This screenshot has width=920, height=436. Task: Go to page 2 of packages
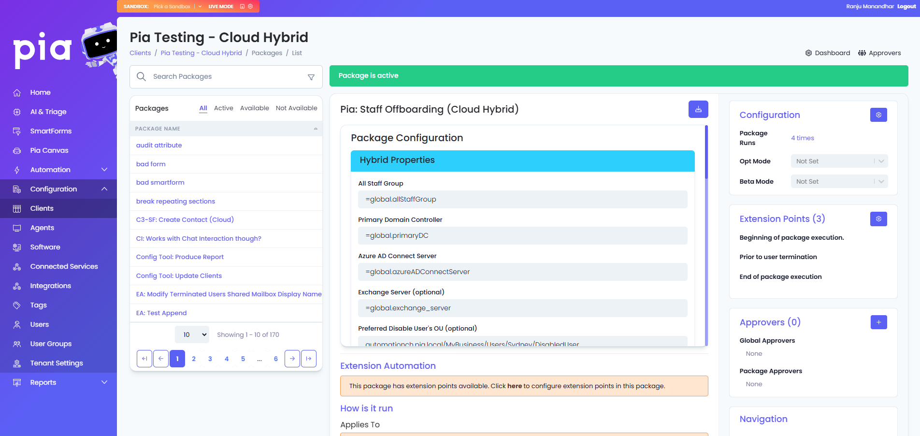point(194,359)
